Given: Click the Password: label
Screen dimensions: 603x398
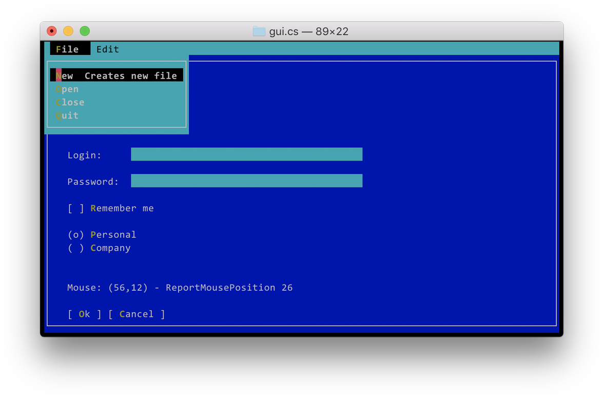Looking at the screenshot, I should coord(93,182).
